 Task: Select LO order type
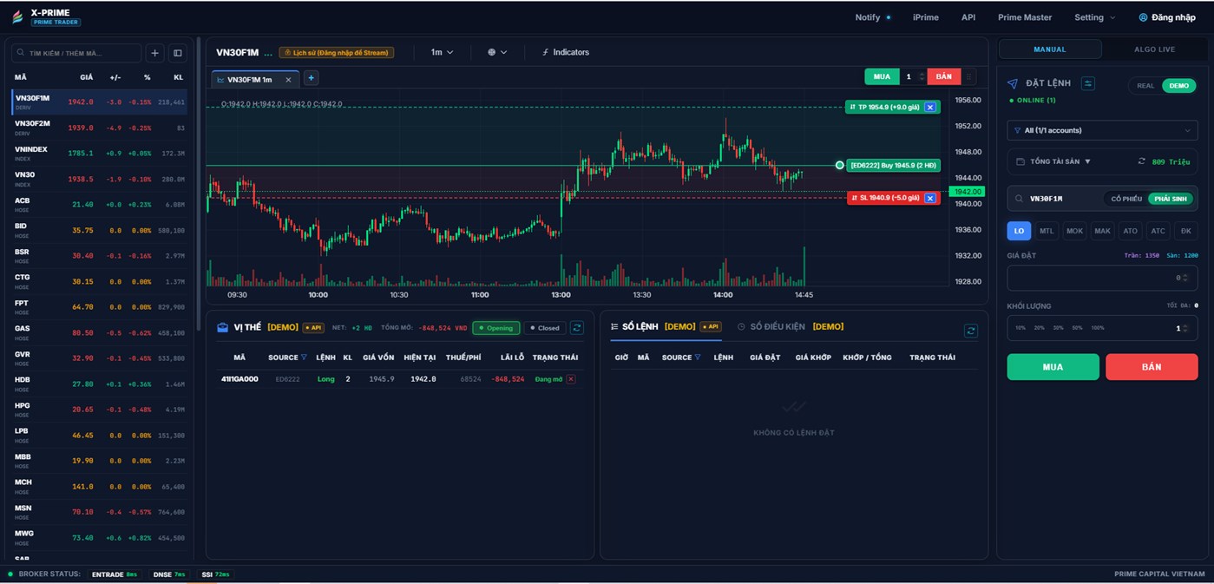tap(1019, 231)
